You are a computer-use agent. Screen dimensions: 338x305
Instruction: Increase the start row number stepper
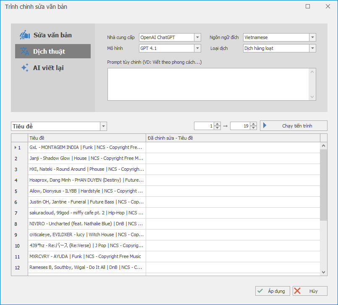[x=217, y=124]
